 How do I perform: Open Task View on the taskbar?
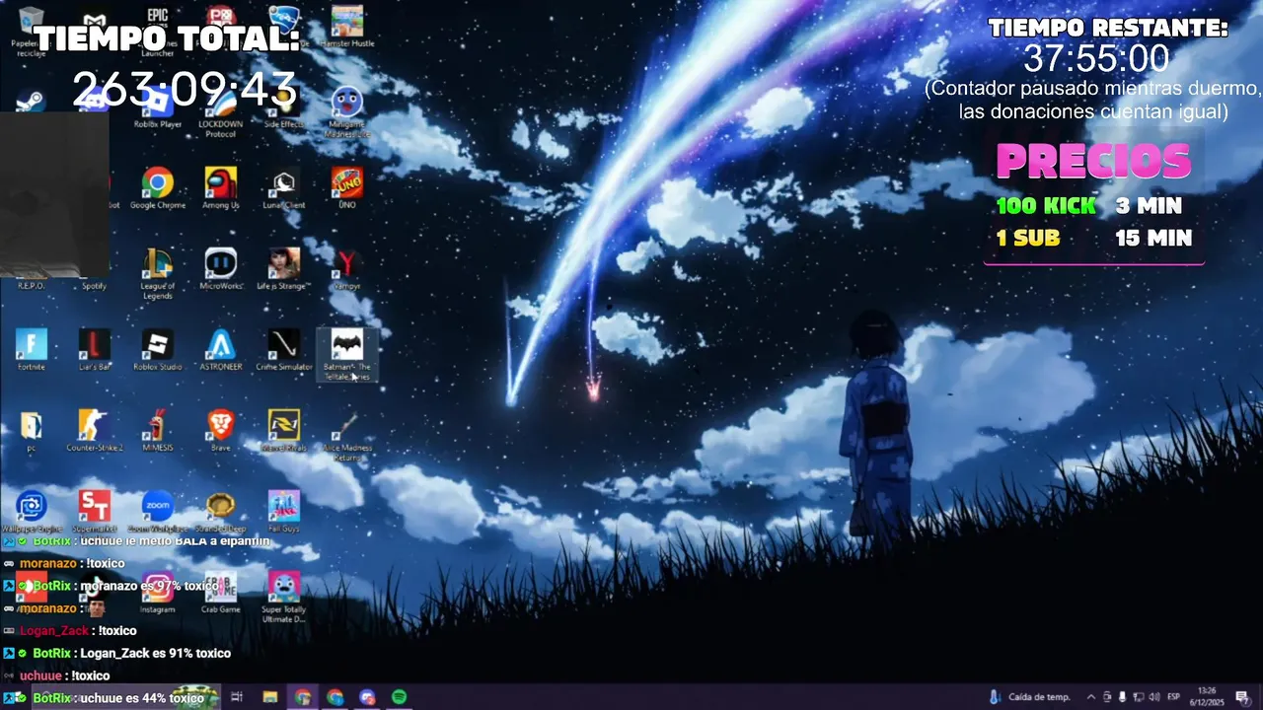(237, 697)
